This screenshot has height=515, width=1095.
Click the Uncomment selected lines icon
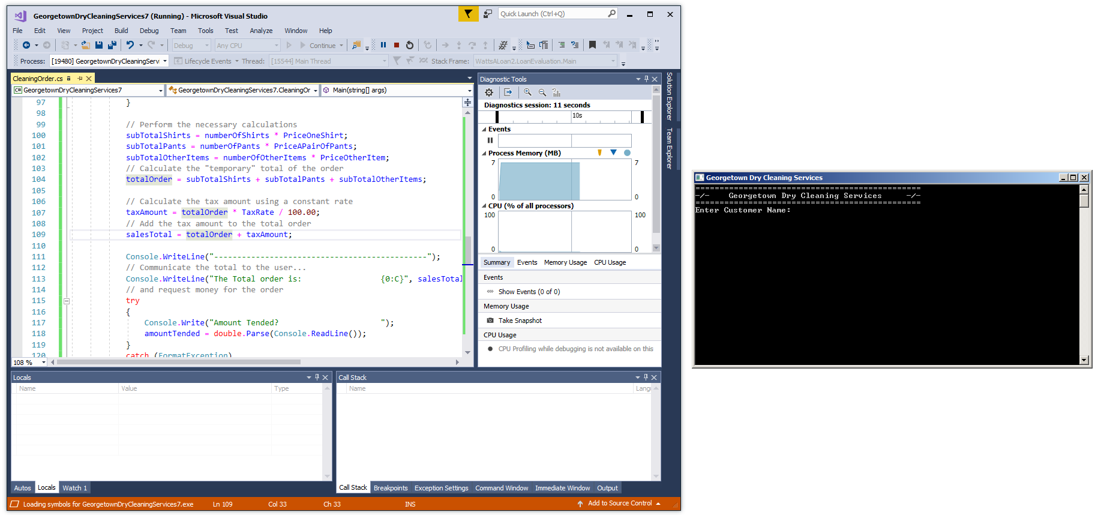[x=575, y=45]
